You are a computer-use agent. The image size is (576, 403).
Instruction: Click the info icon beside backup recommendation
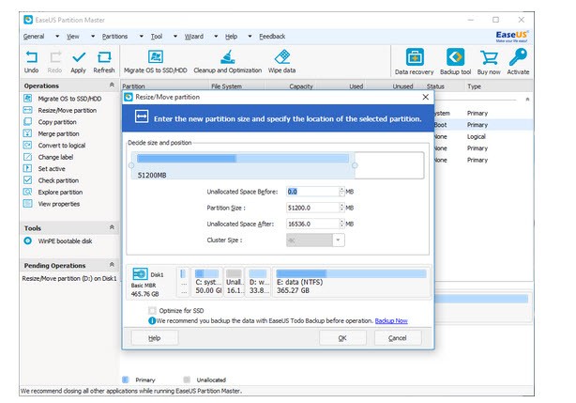[152, 321]
